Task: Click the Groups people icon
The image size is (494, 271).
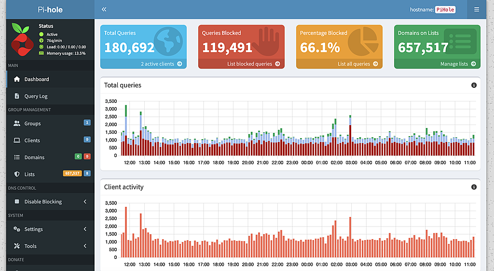Action: [x=17, y=123]
